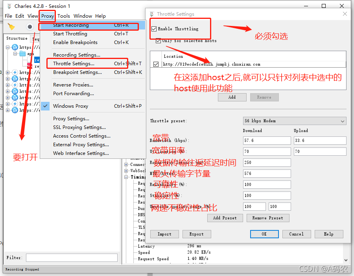
Task: Open the Edit menu
Action: tap(20, 16)
